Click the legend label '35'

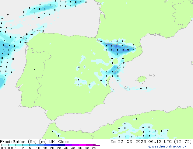[73, 148]
